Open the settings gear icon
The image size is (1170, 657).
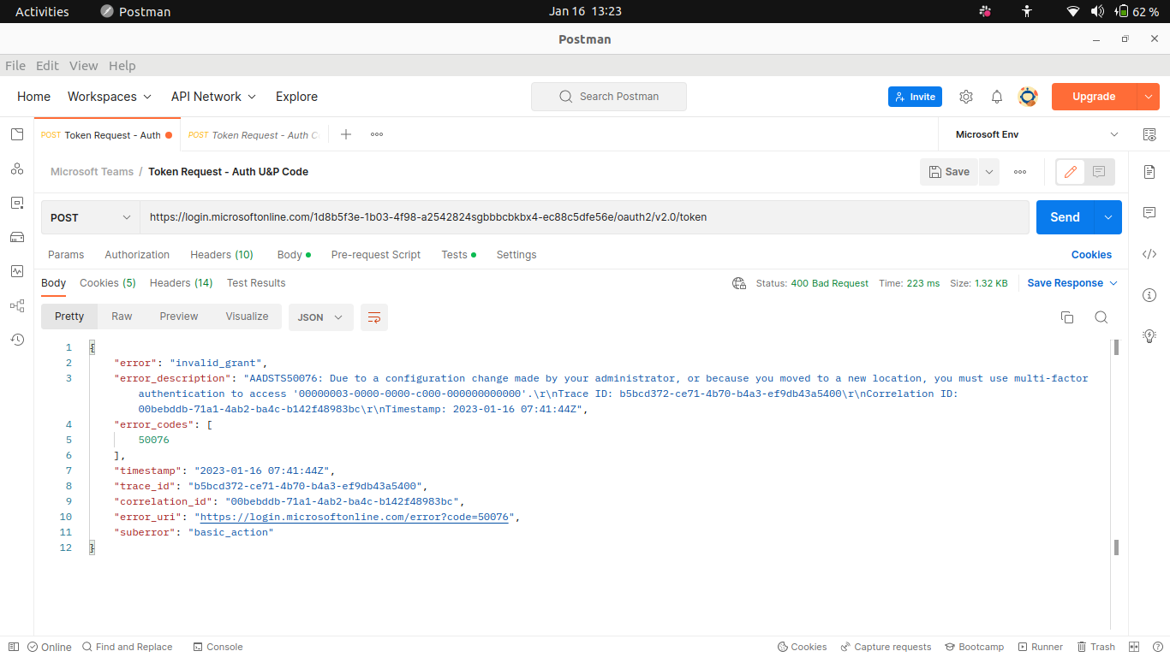pyautogui.click(x=966, y=97)
